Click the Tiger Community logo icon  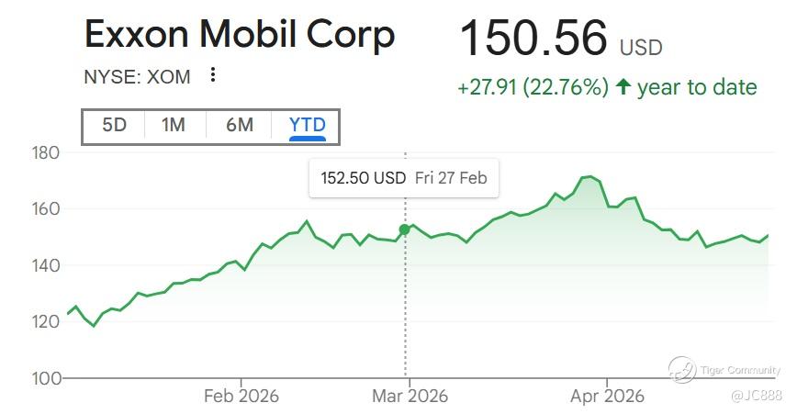682,370
